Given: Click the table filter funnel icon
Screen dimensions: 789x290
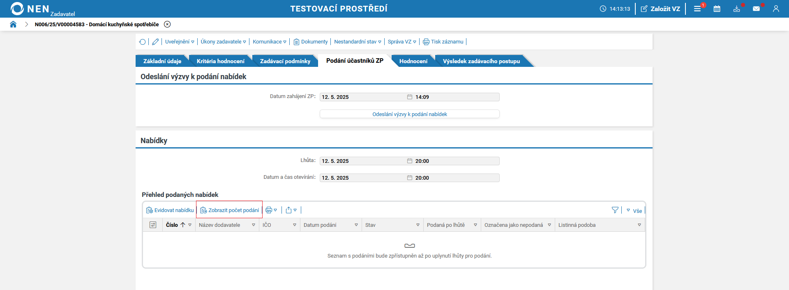Looking at the screenshot, I should [x=615, y=210].
